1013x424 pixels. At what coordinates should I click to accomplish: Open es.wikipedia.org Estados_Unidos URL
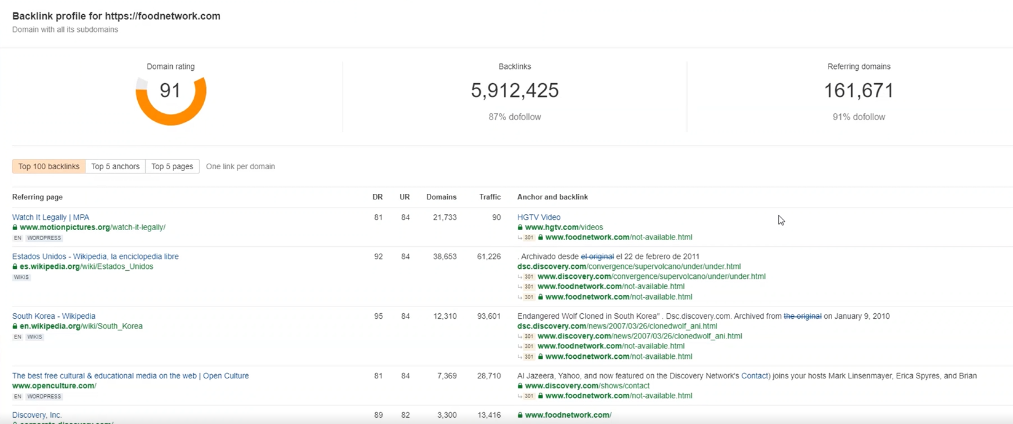pos(87,266)
